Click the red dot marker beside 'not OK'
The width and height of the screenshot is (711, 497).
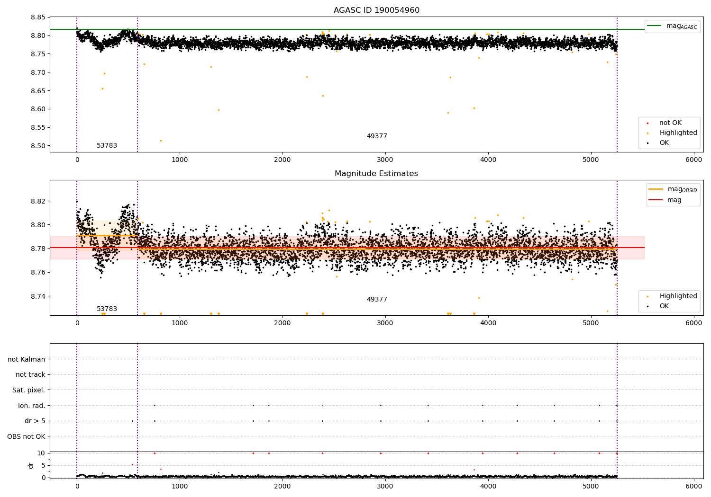pyautogui.click(x=647, y=124)
